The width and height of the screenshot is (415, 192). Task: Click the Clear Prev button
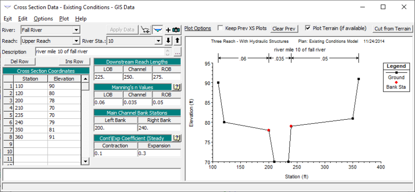click(x=284, y=29)
